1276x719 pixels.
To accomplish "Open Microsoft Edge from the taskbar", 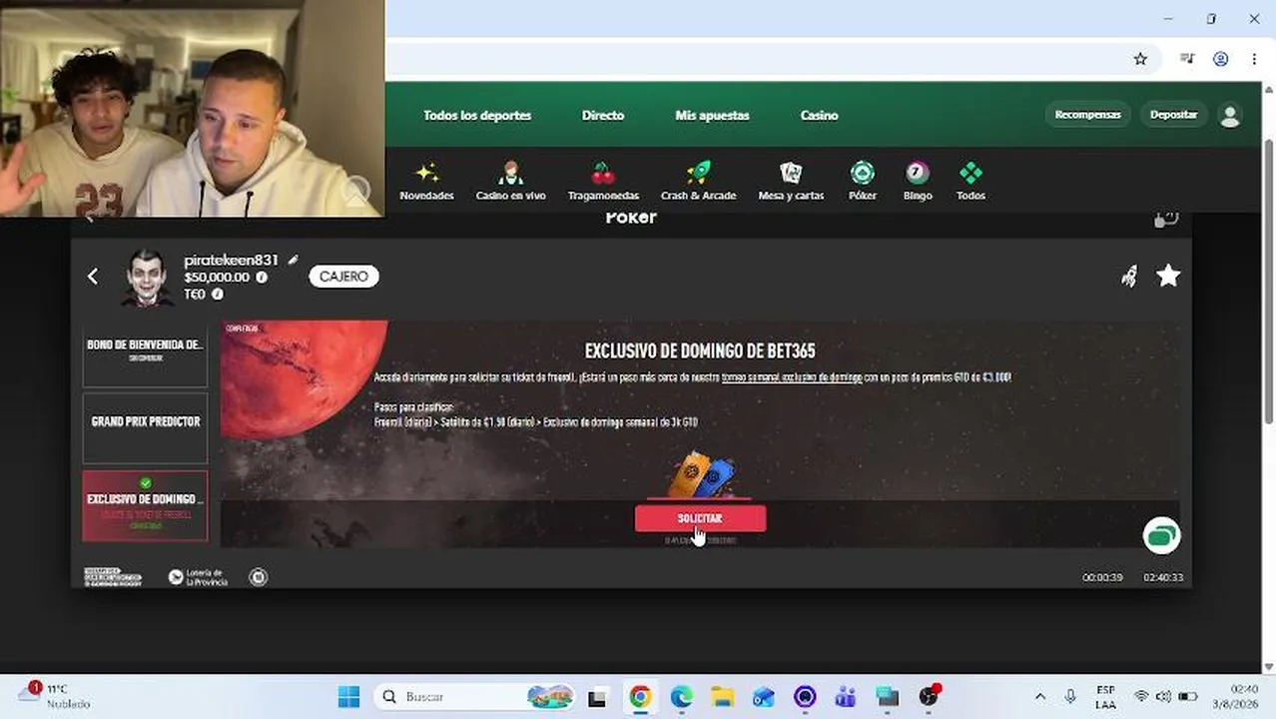I will [682, 697].
